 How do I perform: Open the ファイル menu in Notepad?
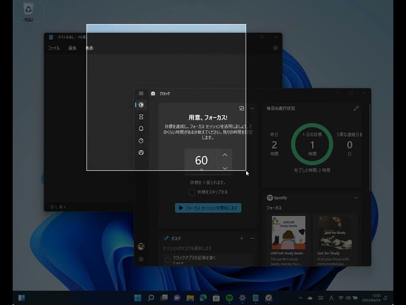[x=54, y=48]
